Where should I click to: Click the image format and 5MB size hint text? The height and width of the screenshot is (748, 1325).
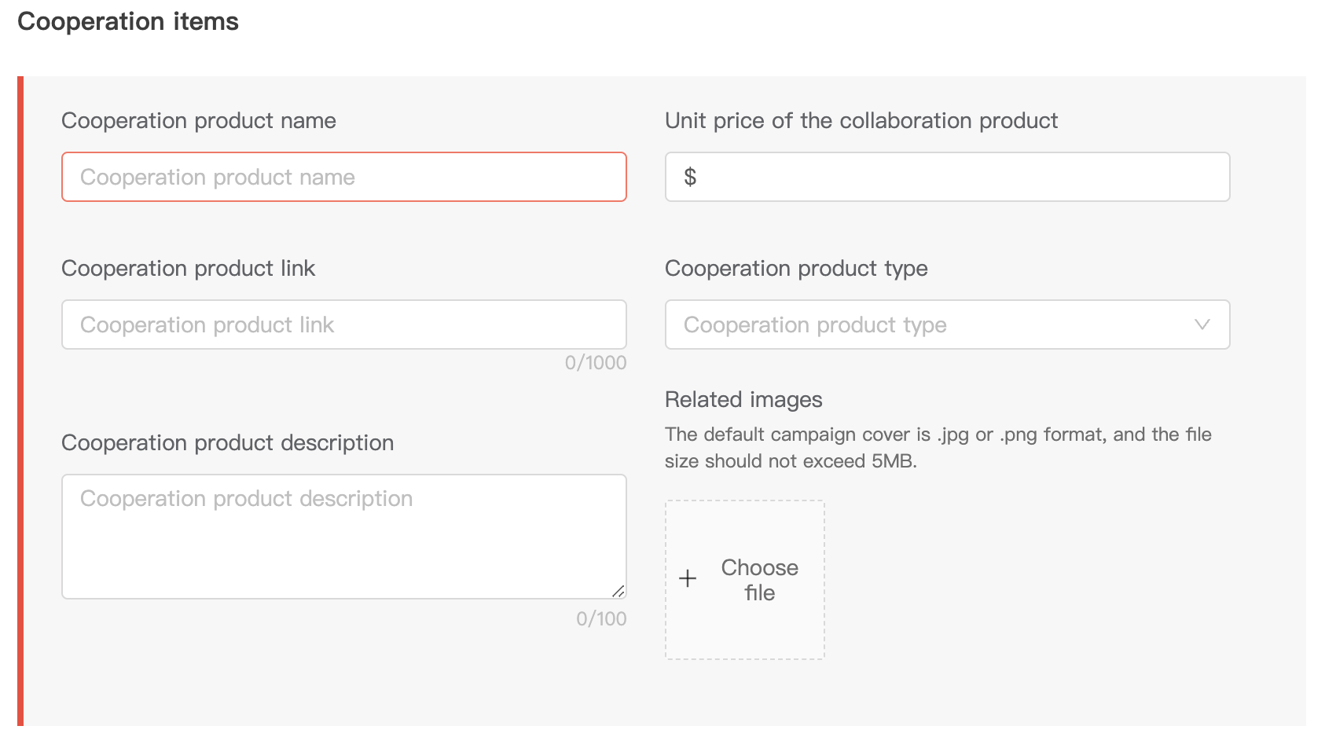point(938,447)
